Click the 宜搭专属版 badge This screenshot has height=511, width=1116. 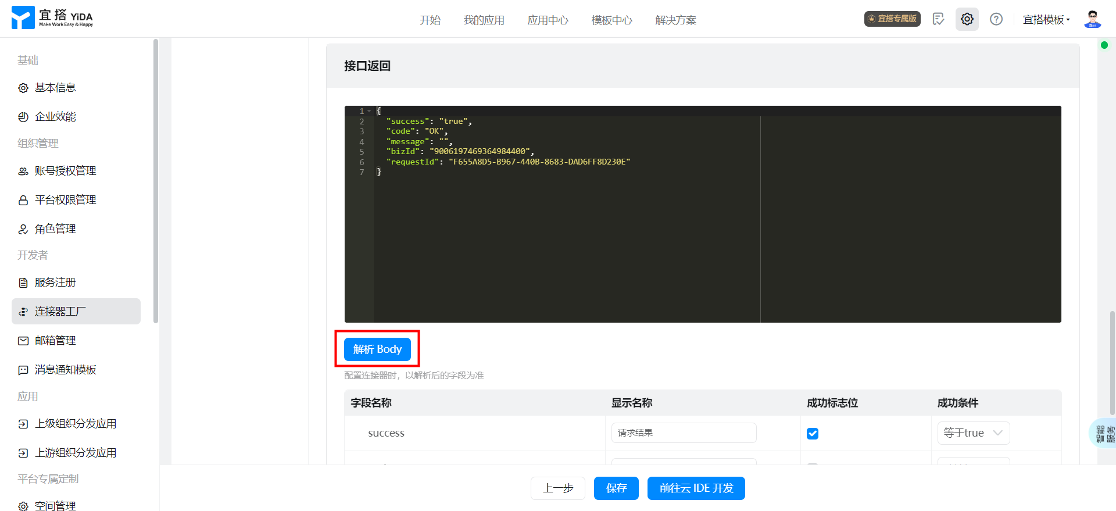point(892,19)
